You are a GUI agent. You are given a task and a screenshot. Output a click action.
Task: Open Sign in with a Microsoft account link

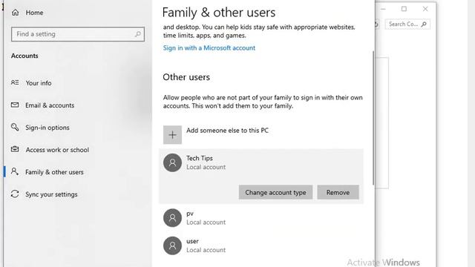209,47
